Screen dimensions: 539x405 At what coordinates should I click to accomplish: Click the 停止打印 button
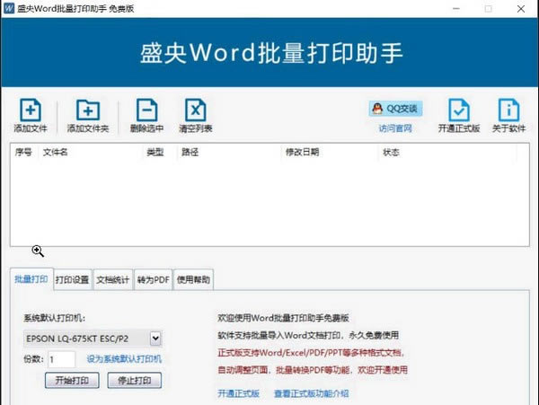pyautogui.click(x=135, y=380)
